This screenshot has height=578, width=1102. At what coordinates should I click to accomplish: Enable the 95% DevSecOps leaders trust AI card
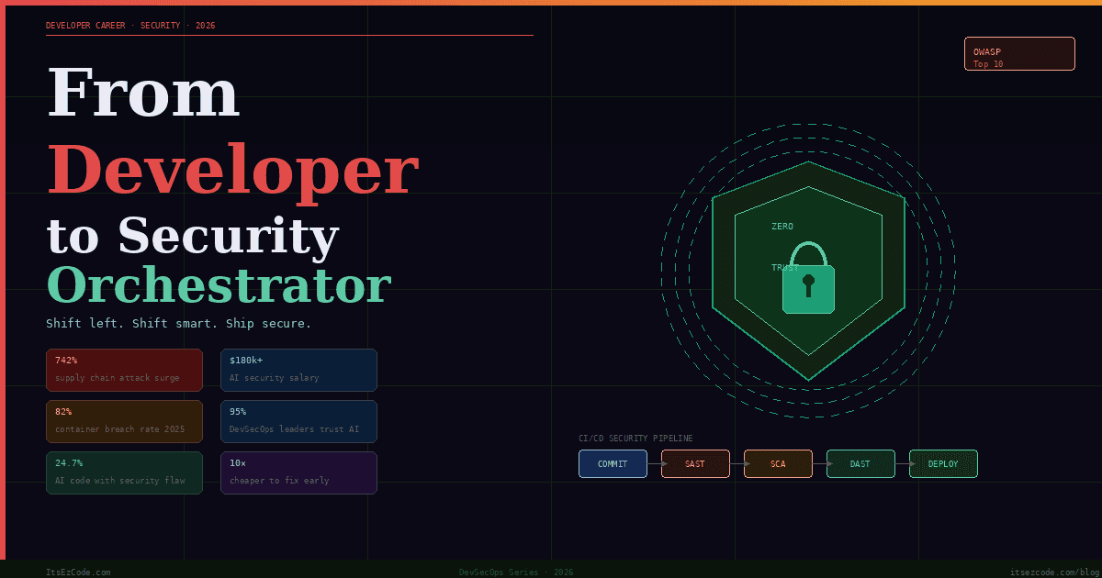(298, 421)
